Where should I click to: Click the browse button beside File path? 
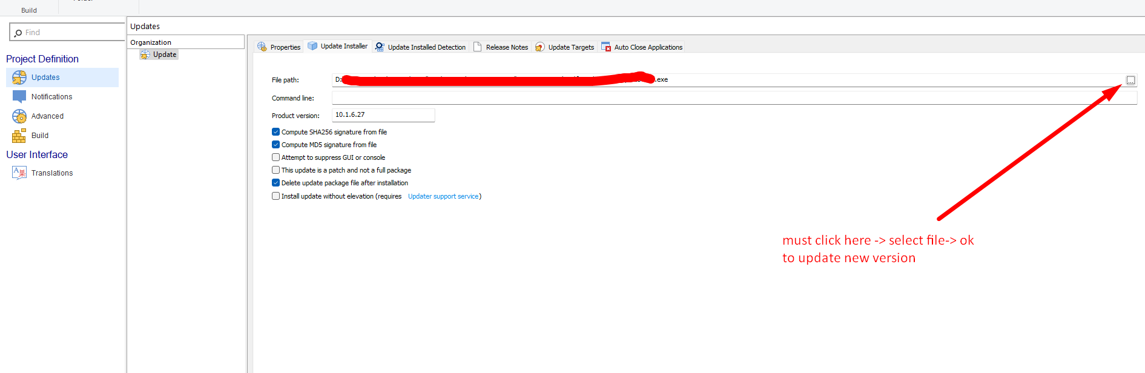coord(1130,80)
